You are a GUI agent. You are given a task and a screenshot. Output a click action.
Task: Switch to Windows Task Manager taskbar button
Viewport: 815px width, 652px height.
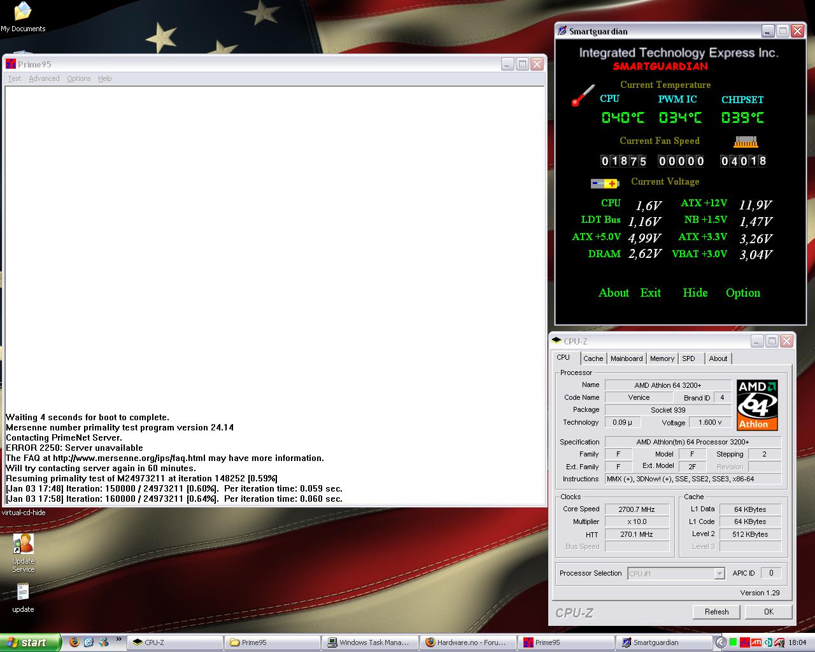[371, 642]
